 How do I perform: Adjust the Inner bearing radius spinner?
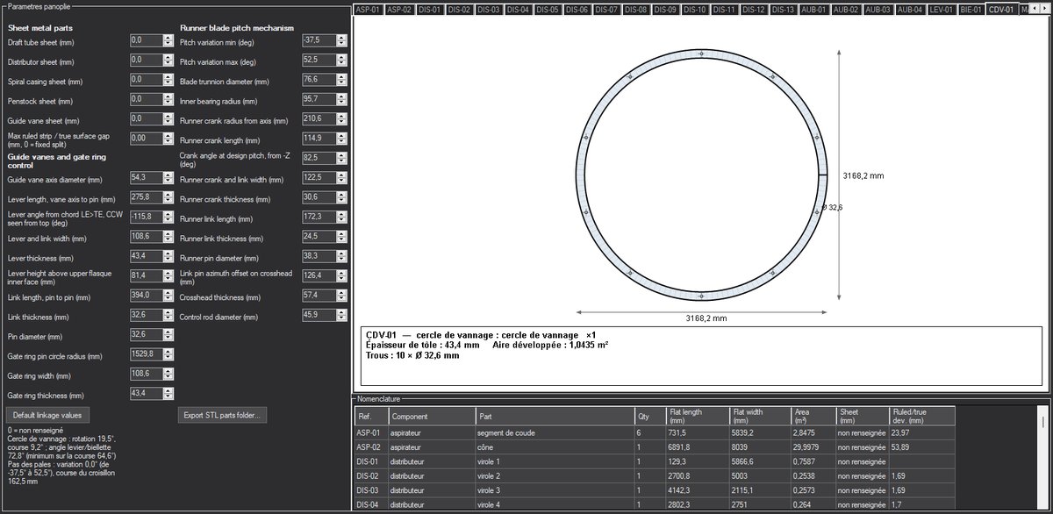pos(341,99)
